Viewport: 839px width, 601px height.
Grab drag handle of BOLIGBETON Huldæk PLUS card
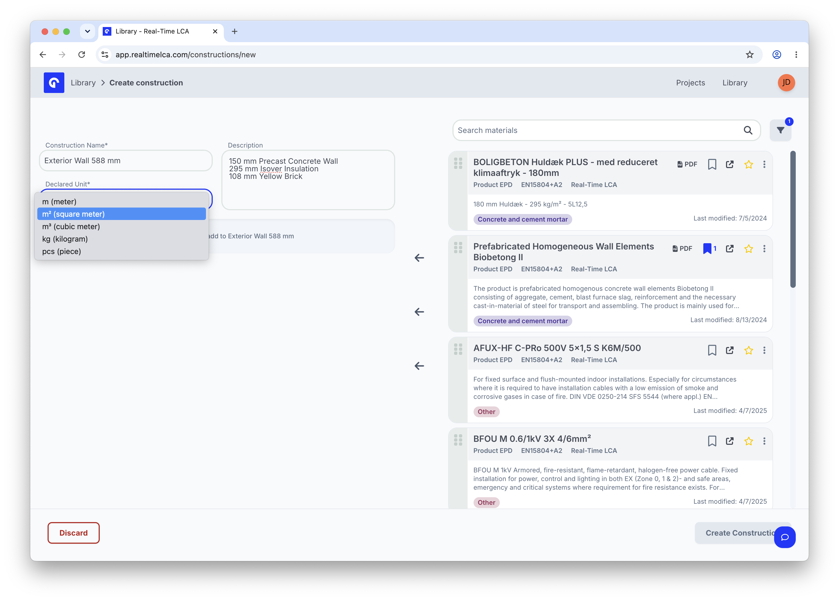tap(458, 163)
